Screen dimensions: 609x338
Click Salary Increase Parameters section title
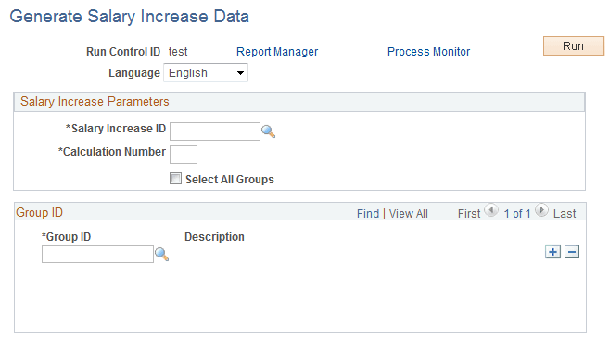[x=95, y=102]
